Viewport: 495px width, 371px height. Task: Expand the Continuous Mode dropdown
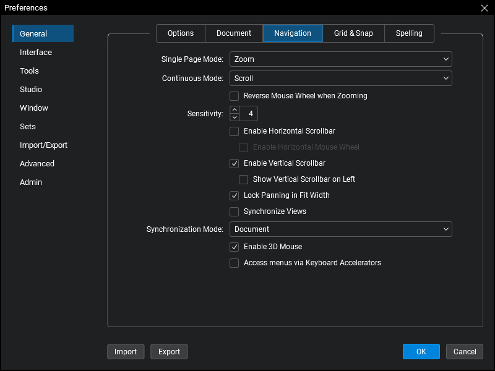(340, 79)
